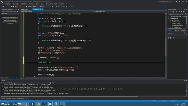The height and width of the screenshot is (106, 188).
Task: Open the DEBUG menu
Action: click(x=37, y=4)
